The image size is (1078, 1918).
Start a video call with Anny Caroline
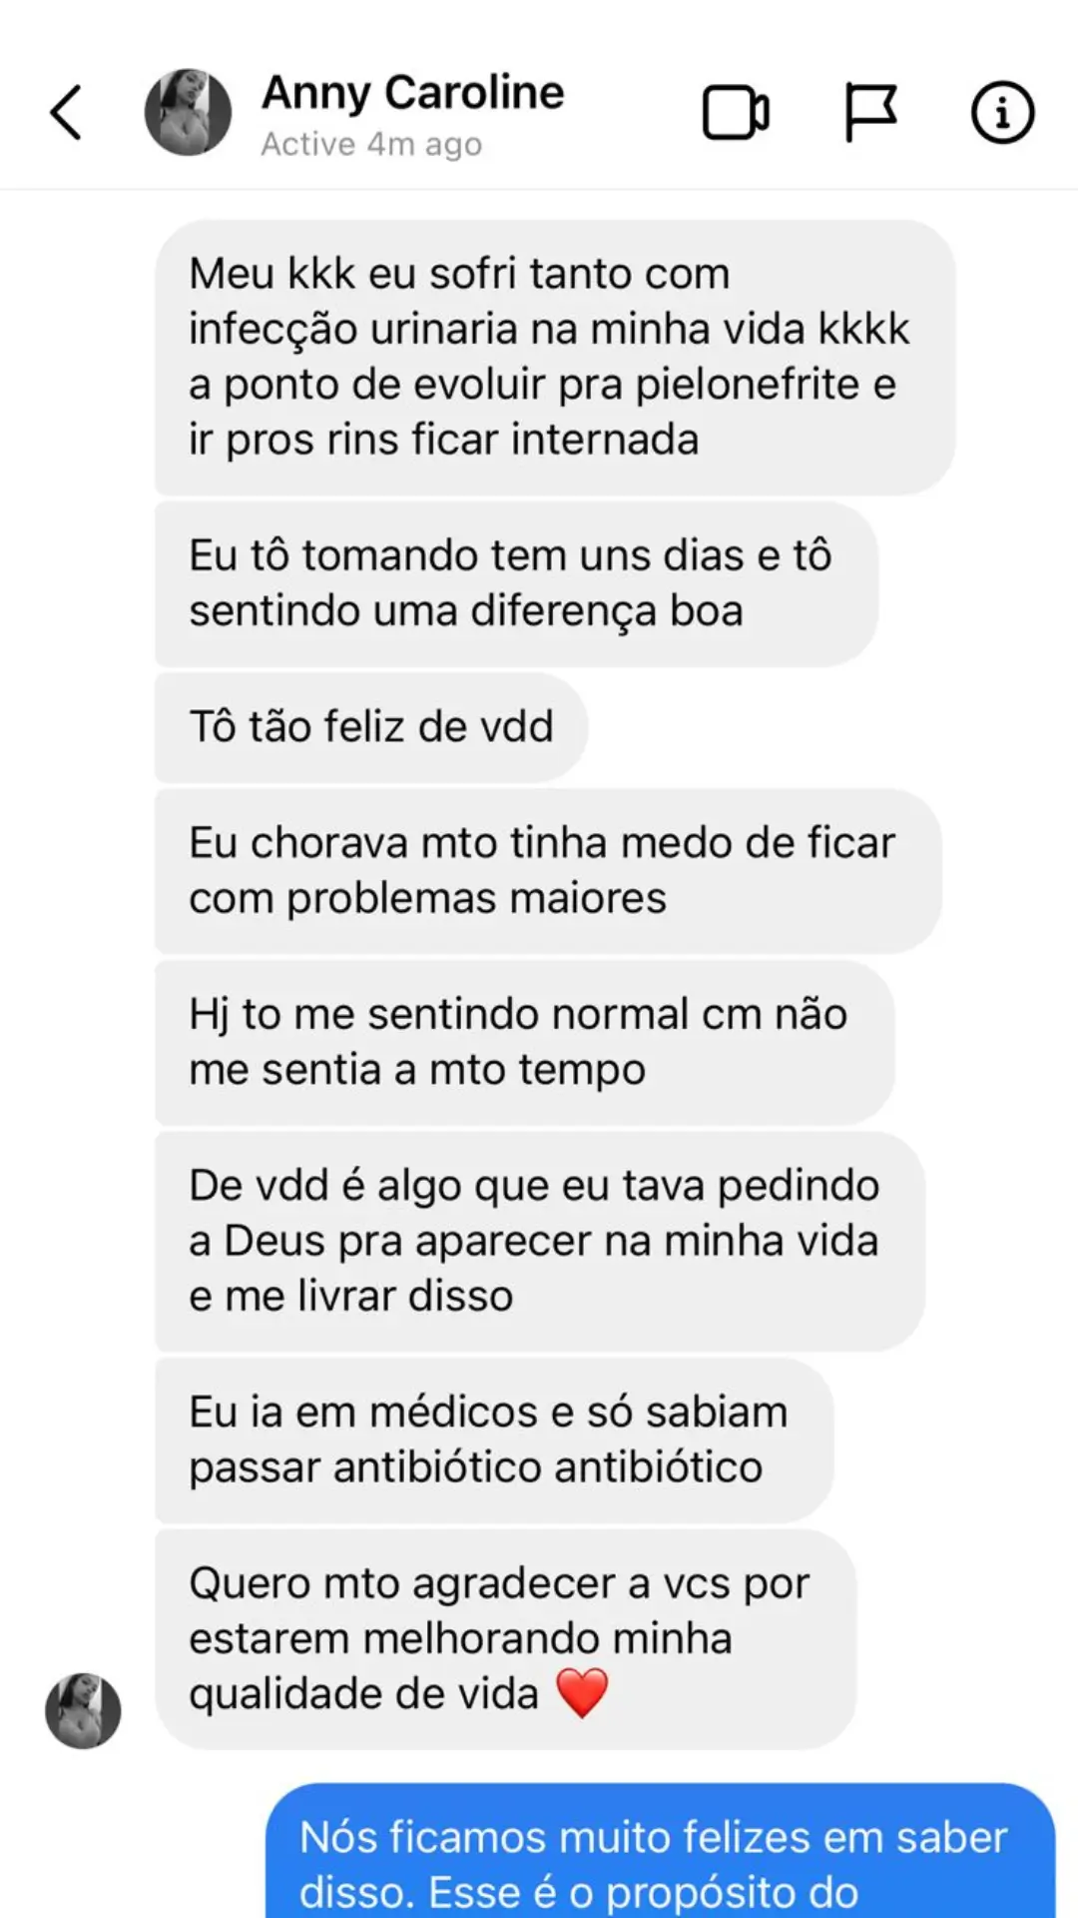tap(736, 113)
